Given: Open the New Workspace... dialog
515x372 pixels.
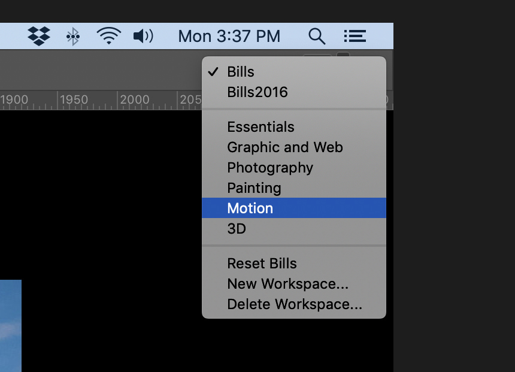Looking at the screenshot, I should (x=294, y=284).
